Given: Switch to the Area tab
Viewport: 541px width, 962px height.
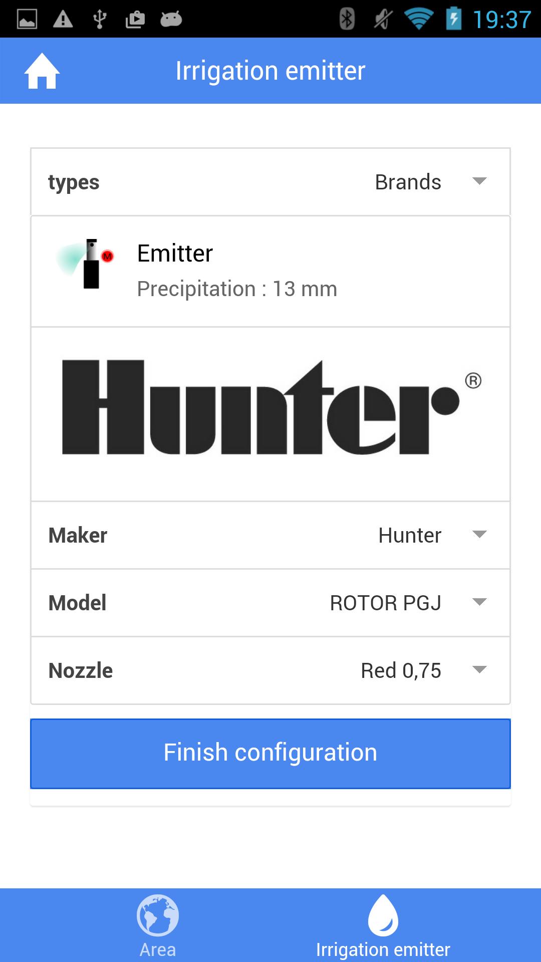Looking at the screenshot, I should (158, 949).
